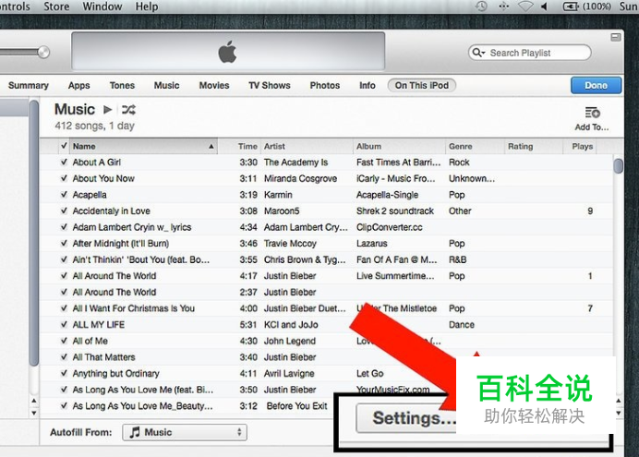Select the song All That Matters

(x=103, y=357)
